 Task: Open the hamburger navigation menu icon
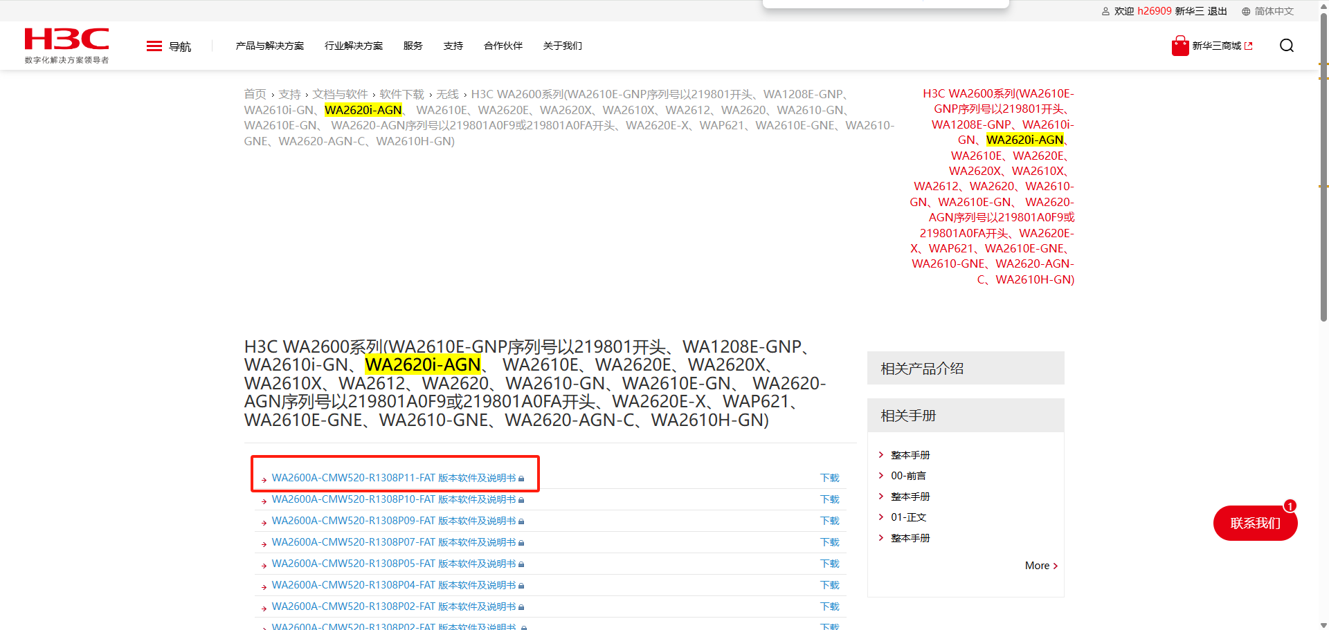point(154,46)
